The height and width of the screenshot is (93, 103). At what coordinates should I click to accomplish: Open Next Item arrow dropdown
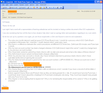[x=56, y=8]
